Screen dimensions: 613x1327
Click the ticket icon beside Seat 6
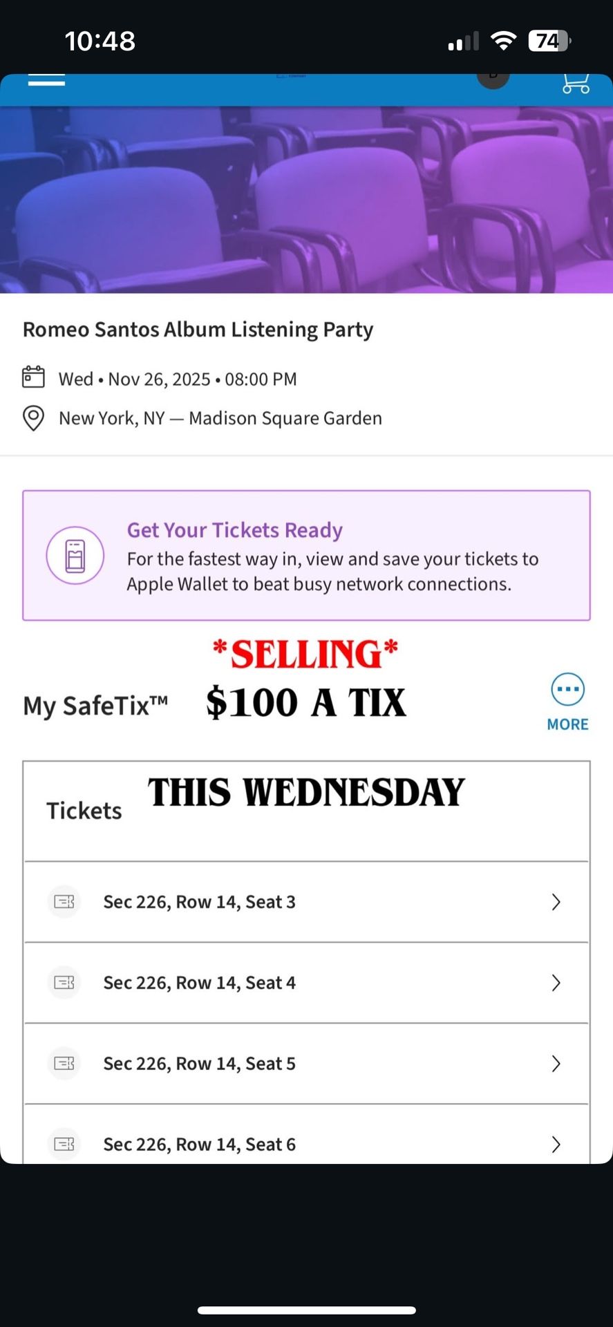coord(64,1144)
